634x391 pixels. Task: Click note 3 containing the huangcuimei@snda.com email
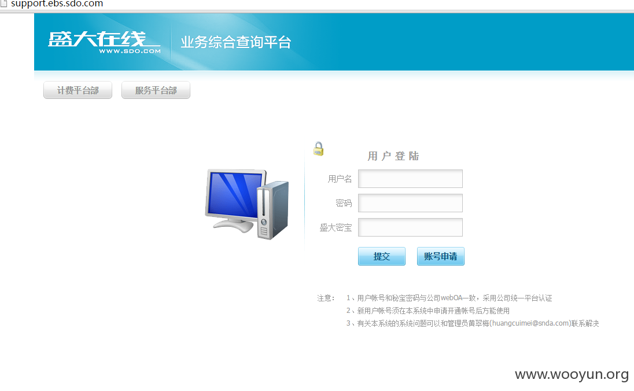pos(472,323)
